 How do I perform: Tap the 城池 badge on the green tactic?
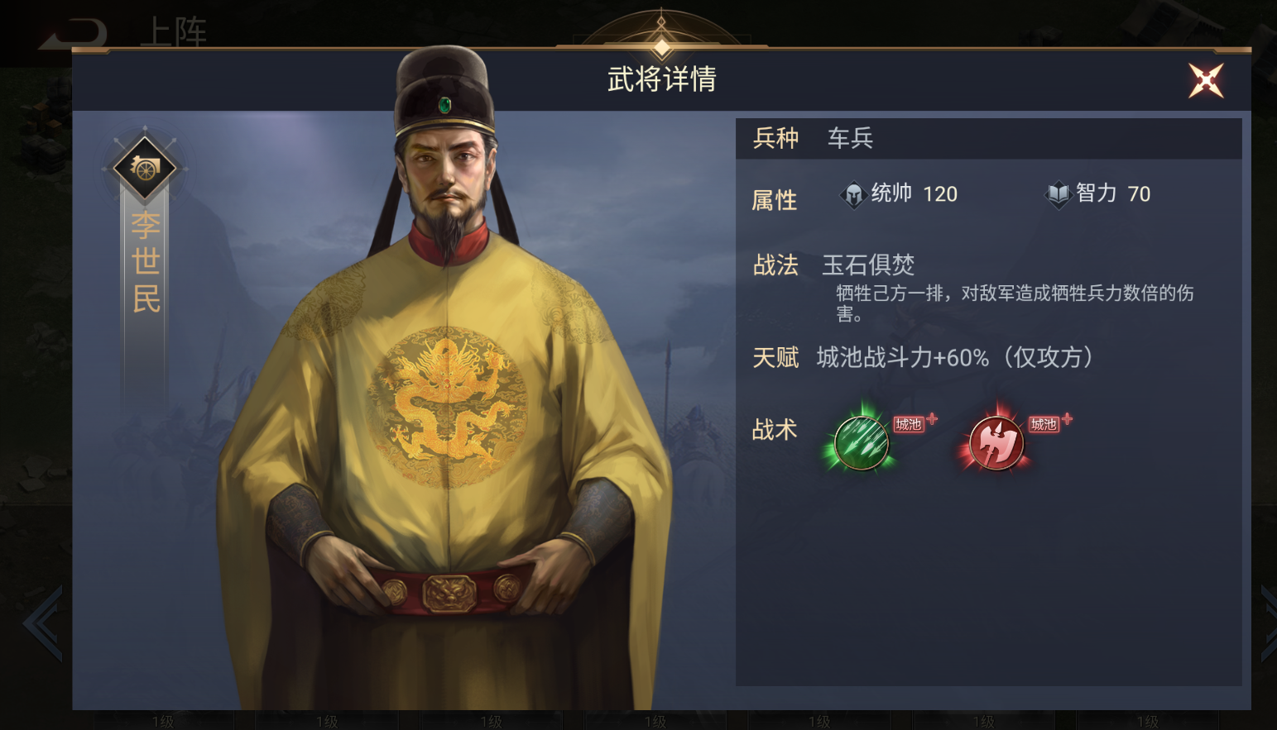pos(909,424)
